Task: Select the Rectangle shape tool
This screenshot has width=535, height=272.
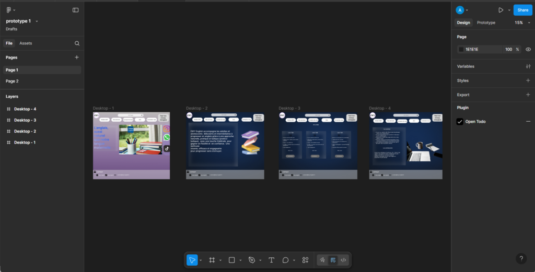Action: point(232,260)
